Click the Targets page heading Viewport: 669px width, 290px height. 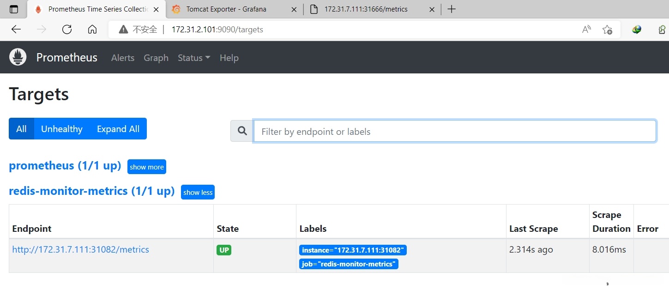tap(39, 94)
